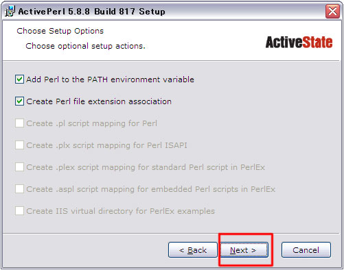The height and width of the screenshot is (270, 344).
Task: Proceed by clicking Next
Action: pos(244,250)
